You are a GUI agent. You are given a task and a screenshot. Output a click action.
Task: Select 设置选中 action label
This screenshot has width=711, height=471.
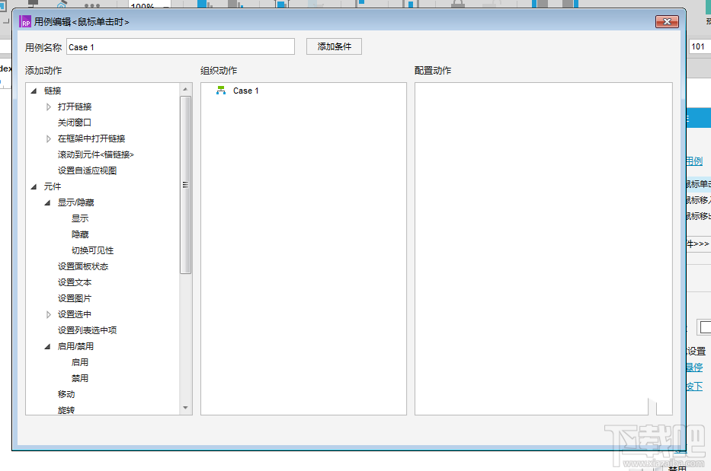(x=75, y=314)
